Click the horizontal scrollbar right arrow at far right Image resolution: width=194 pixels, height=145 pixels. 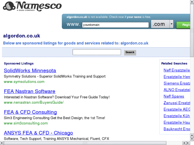click(x=188, y=143)
